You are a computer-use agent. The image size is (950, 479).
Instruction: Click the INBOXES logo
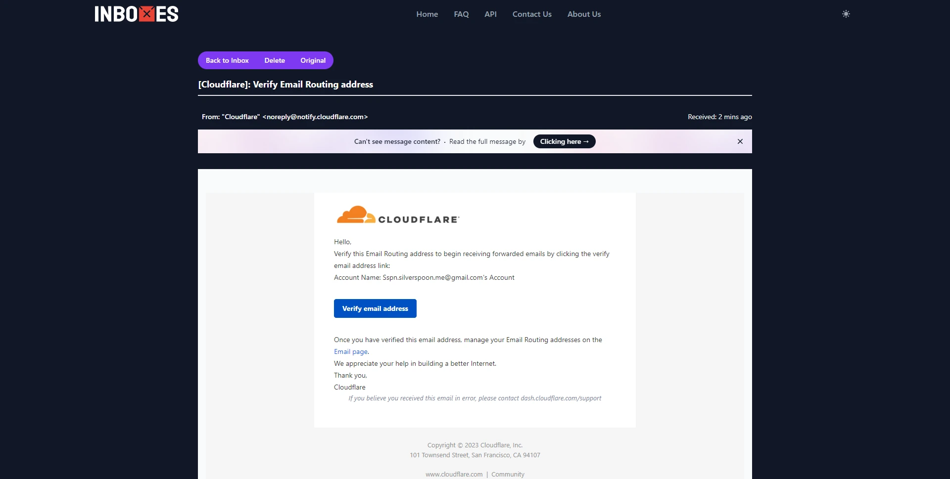[x=137, y=14]
